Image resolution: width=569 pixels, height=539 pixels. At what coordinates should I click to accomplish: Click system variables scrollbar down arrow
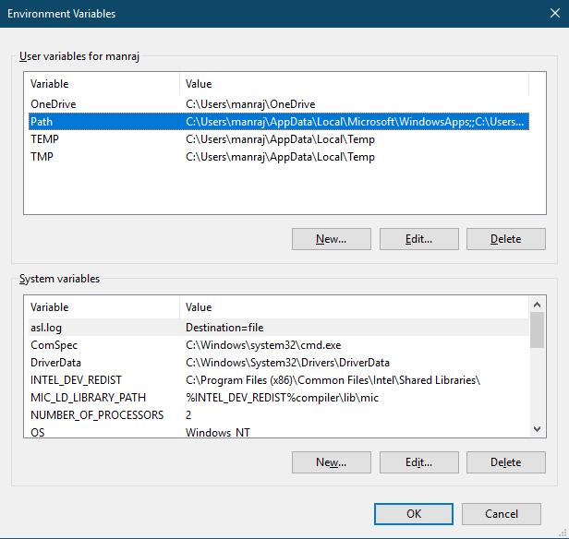pos(537,429)
